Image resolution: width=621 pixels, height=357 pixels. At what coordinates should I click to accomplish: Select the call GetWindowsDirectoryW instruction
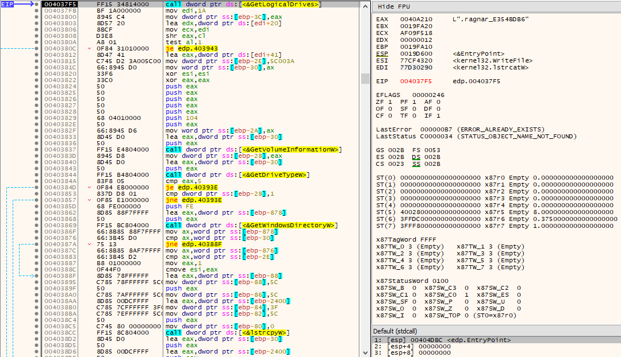pyautogui.click(x=251, y=226)
